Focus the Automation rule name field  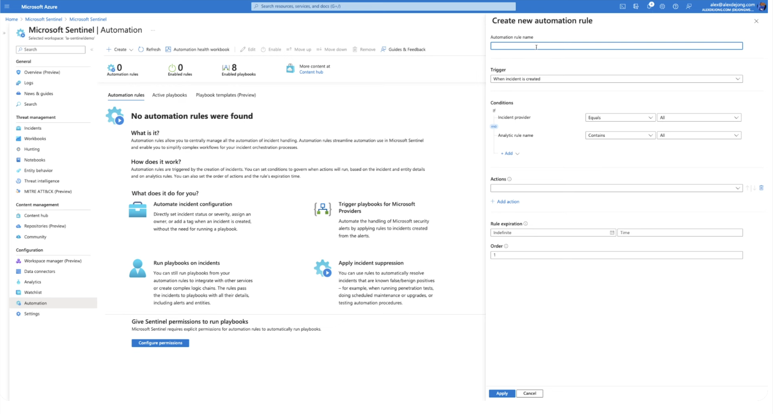click(616, 46)
